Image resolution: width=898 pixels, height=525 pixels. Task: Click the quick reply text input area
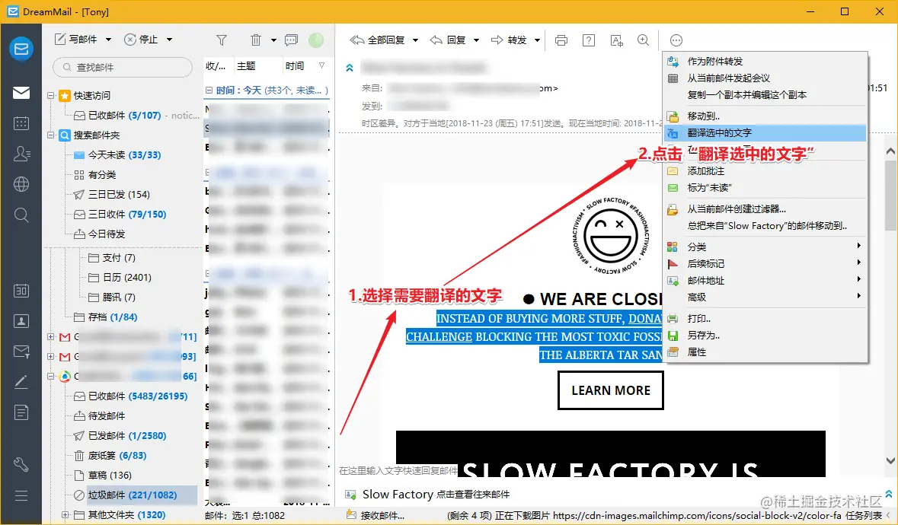(x=398, y=470)
